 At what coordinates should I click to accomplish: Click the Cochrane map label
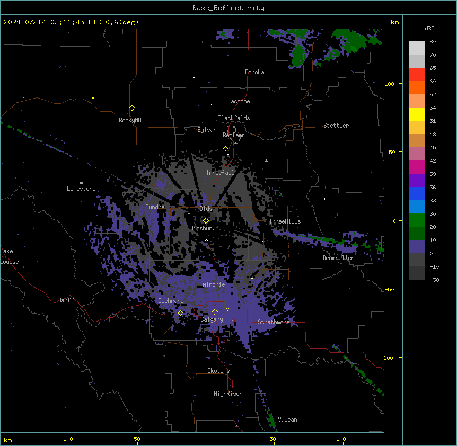click(171, 301)
